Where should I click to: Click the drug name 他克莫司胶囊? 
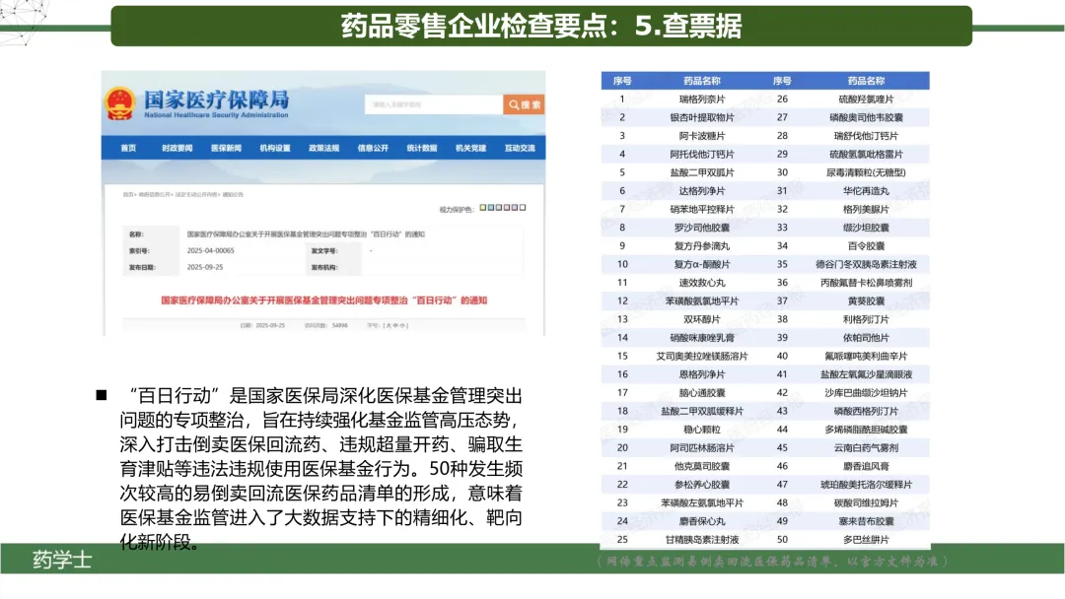pos(702,465)
